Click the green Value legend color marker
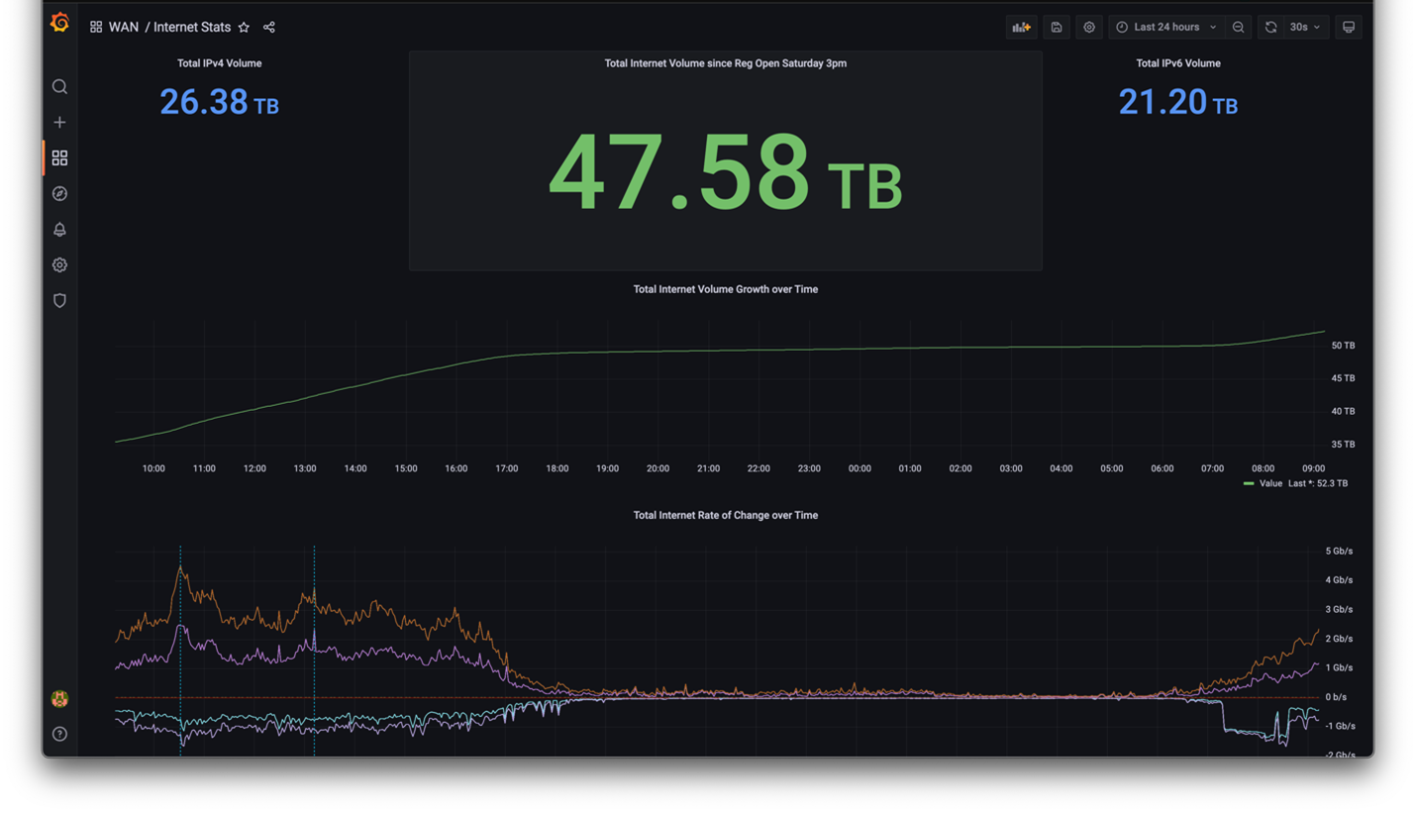1416x813 pixels. (x=1250, y=483)
